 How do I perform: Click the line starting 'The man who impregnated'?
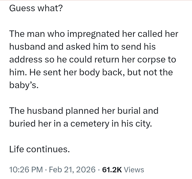click(x=94, y=34)
